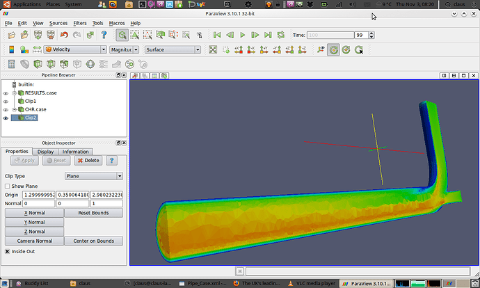The image size is (480, 288).
Task: Set view direction to +X
Action: 239,49
